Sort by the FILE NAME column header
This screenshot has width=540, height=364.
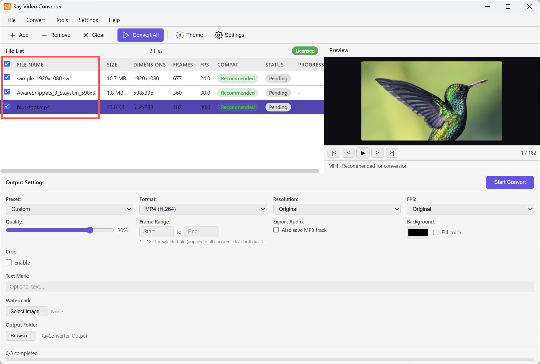[x=30, y=65]
